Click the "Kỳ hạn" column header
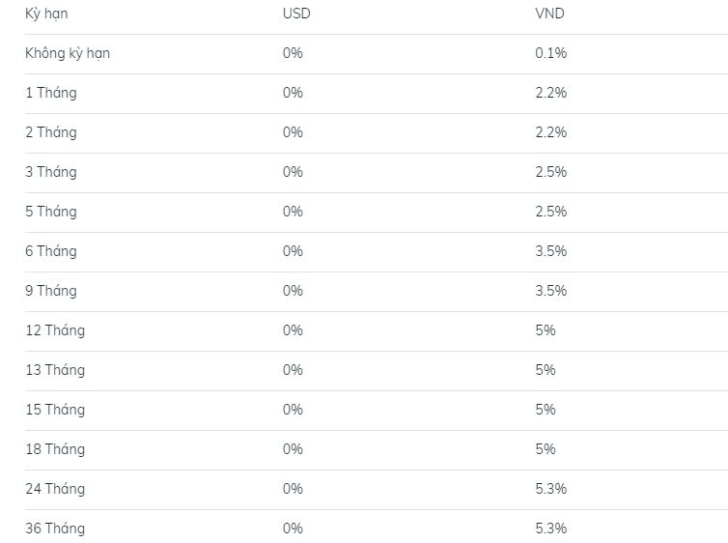The image size is (728, 543). point(46,14)
